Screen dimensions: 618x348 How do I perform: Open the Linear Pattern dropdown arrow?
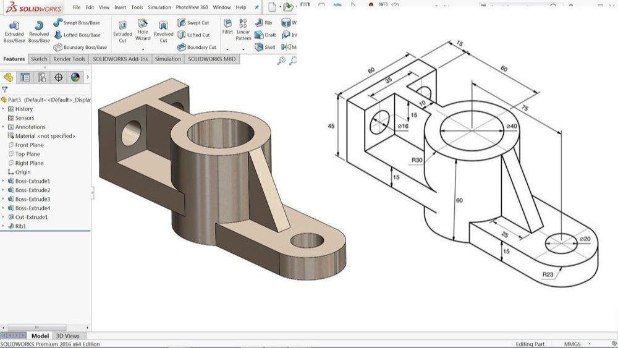pos(243,49)
